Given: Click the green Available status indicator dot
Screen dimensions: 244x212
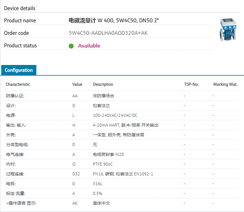Looking at the screenshot, I should coord(71,46).
